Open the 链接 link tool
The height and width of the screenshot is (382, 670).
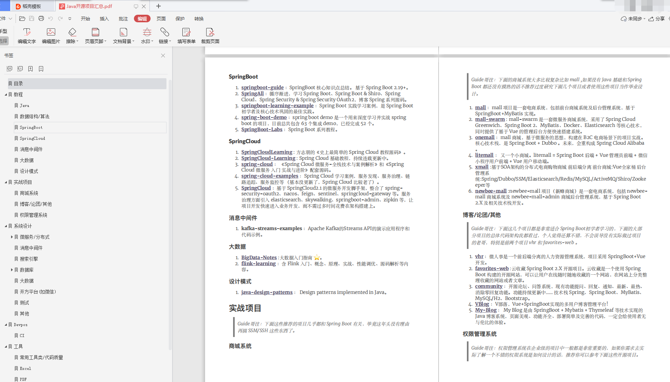coord(165,36)
